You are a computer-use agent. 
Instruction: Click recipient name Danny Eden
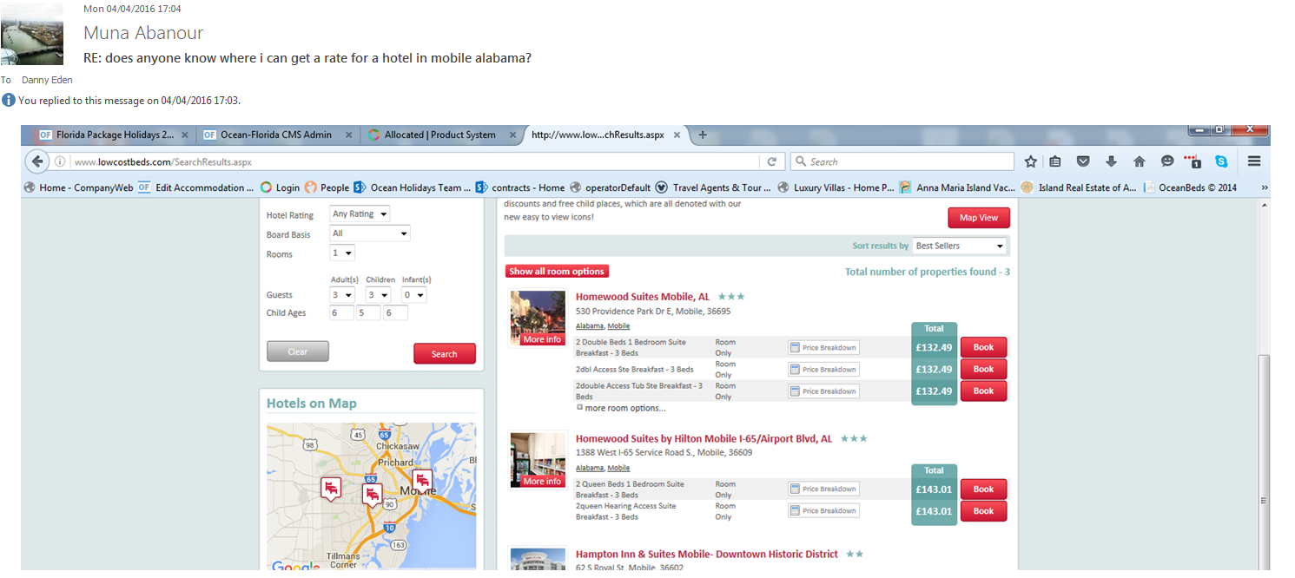coord(47,80)
